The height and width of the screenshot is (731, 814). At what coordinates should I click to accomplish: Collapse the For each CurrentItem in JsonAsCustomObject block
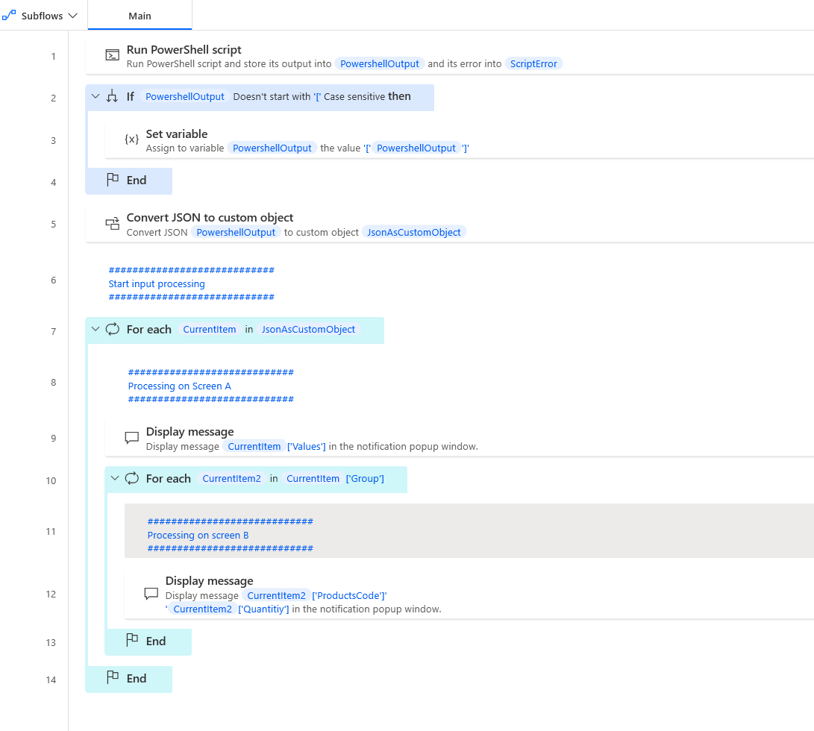(x=95, y=330)
